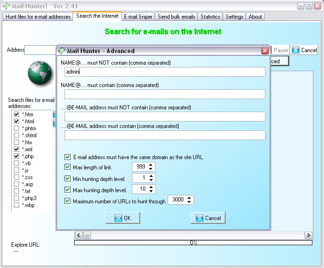
Task: Switch to E-mail Sniper tab
Action: 138,17
